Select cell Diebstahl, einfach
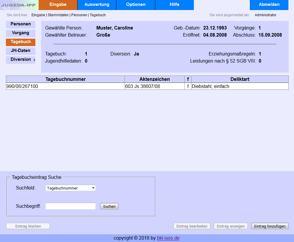This screenshot has height=242, width=294. click(240, 86)
